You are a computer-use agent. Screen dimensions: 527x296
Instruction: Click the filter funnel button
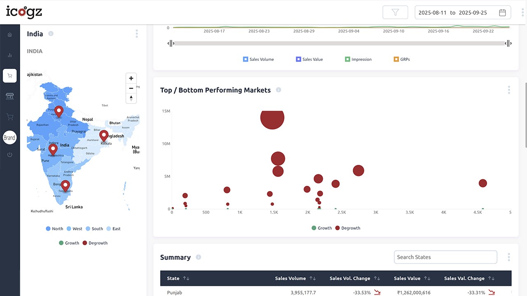[x=395, y=12]
